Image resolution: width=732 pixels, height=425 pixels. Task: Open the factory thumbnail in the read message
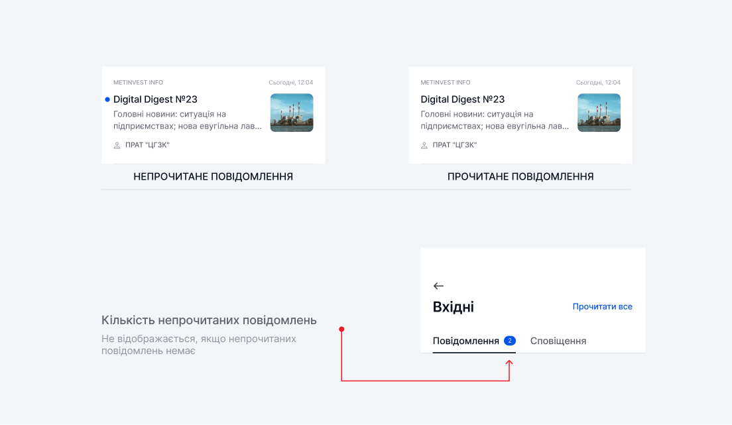tap(599, 113)
